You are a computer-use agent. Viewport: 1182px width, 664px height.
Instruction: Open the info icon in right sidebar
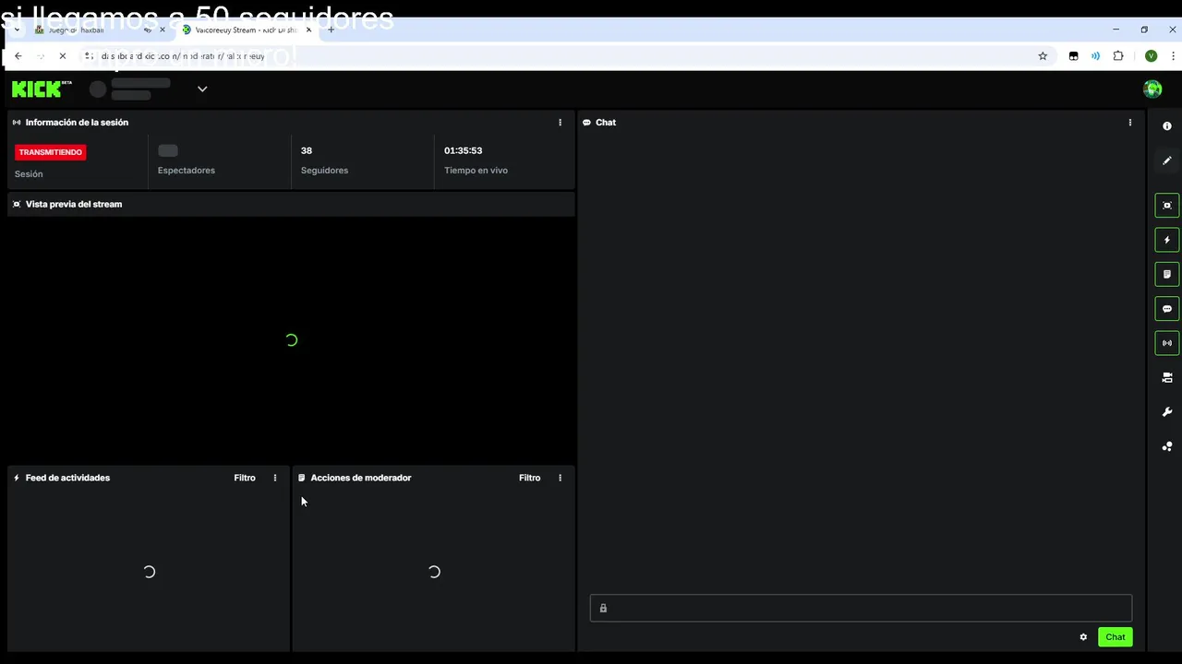coord(1167,126)
